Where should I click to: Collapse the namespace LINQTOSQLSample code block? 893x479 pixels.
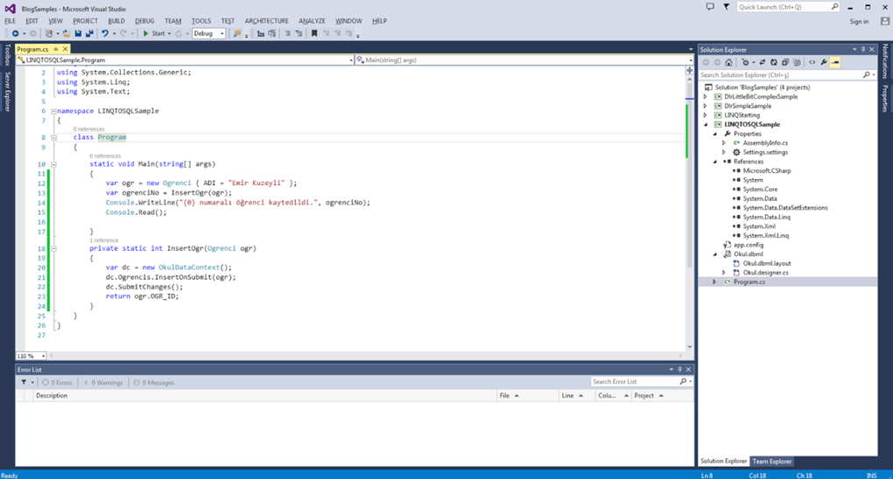point(53,112)
